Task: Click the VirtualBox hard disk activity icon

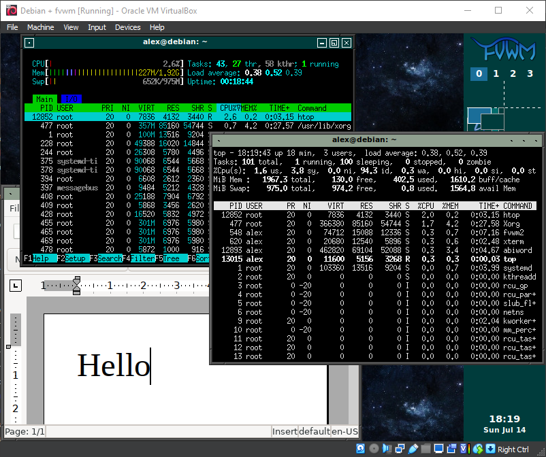Action: (x=361, y=449)
